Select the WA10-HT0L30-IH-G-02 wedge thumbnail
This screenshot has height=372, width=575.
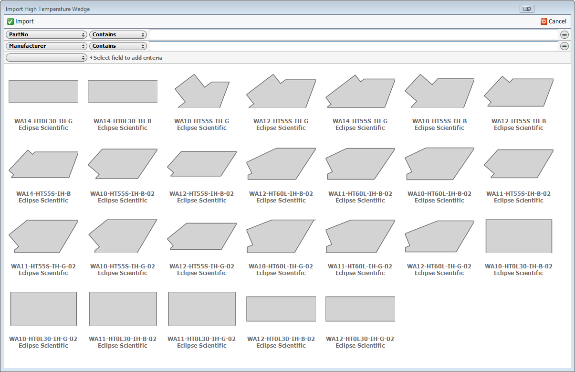(43, 308)
